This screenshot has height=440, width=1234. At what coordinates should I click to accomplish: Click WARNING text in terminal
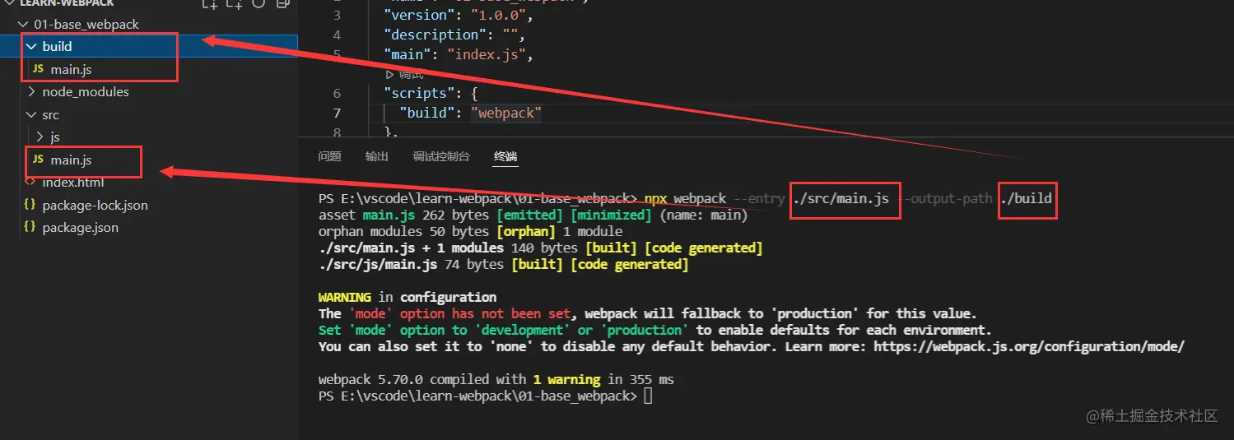[345, 297]
